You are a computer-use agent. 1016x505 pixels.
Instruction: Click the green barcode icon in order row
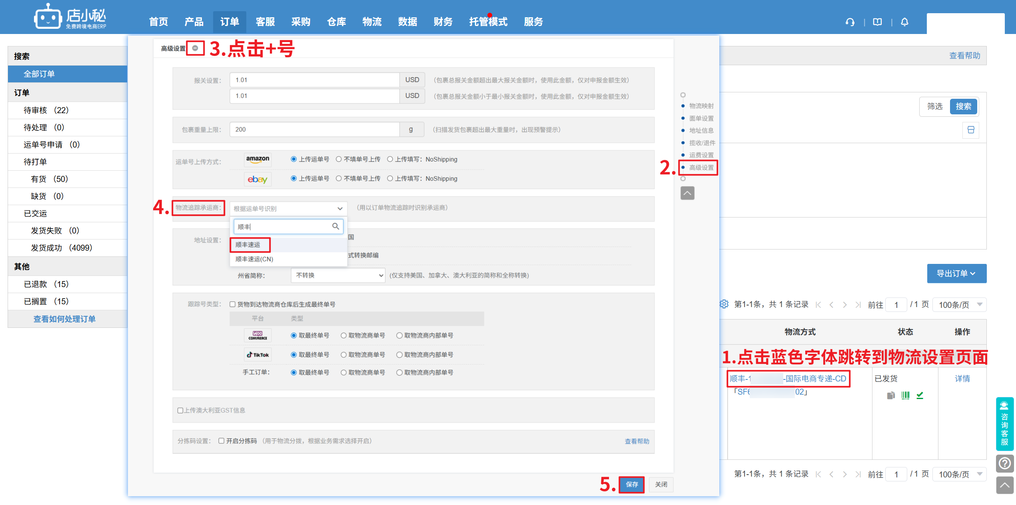pos(905,395)
